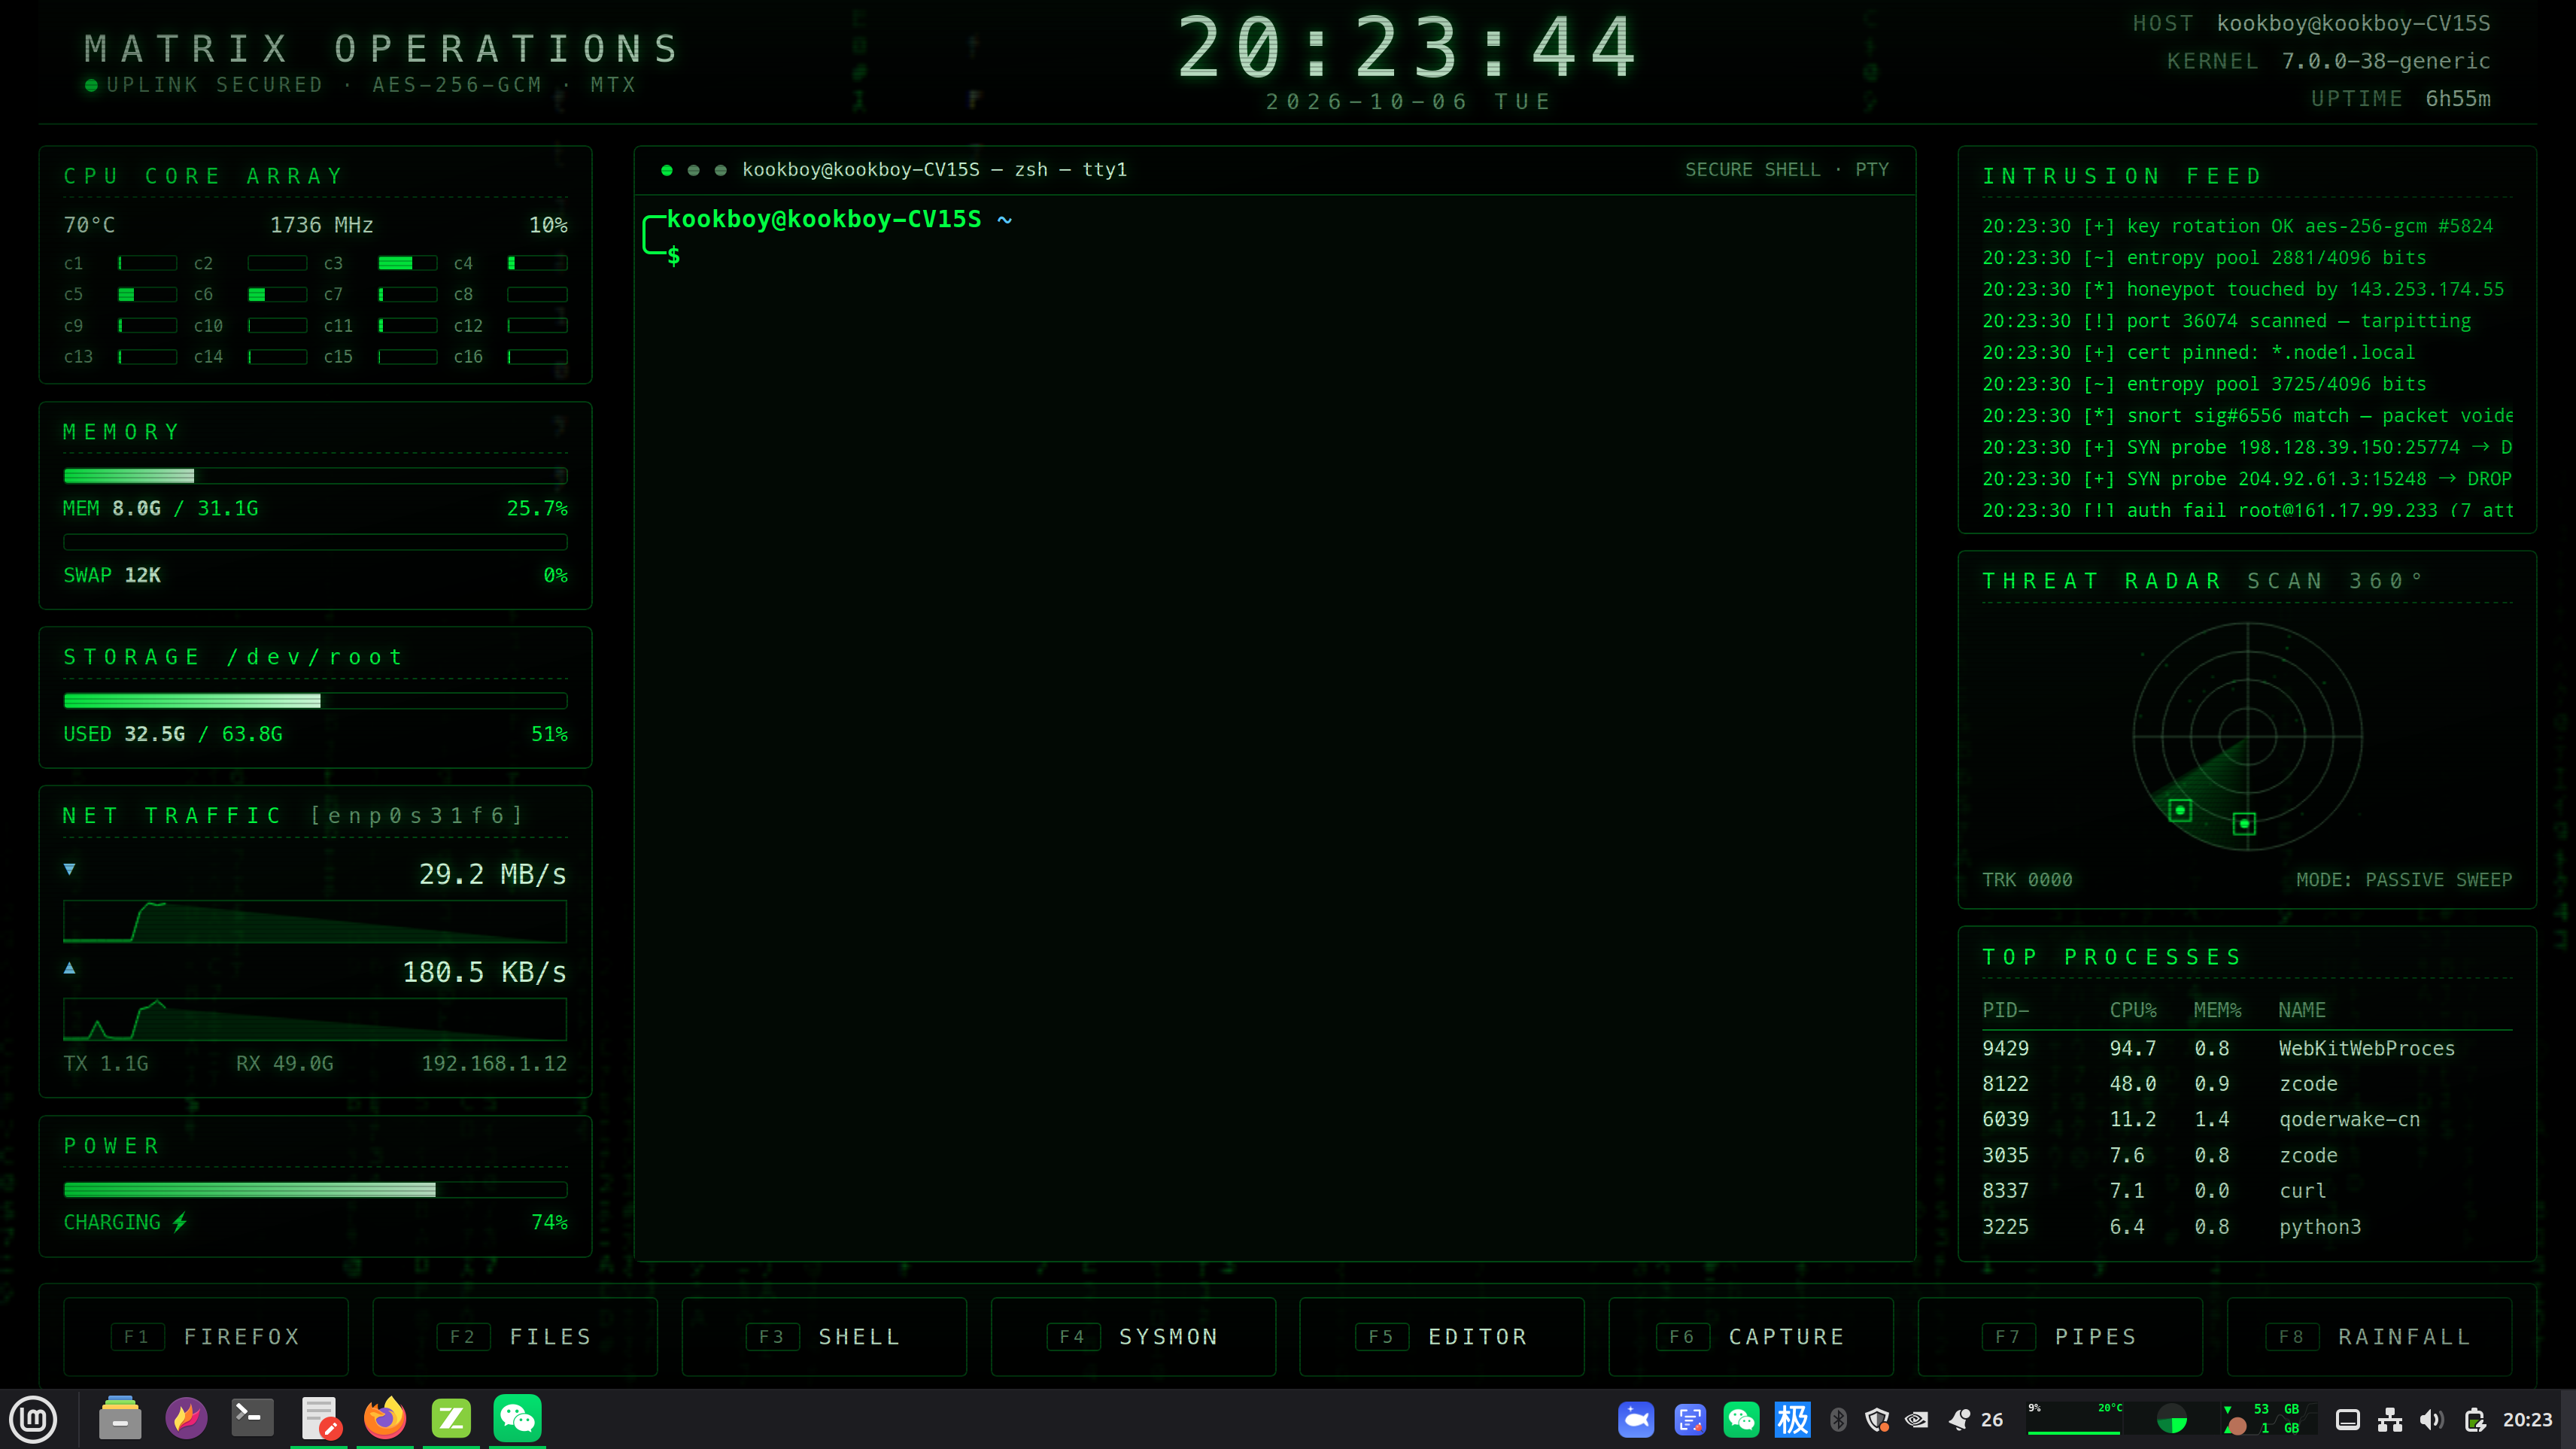
Task: Click the download arrow in Net Traffic
Action: (69, 869)
